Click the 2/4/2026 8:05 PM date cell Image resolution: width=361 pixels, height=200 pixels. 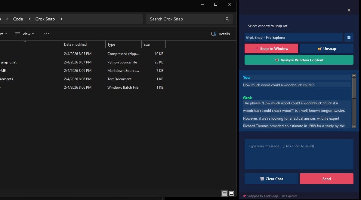pos(78,54)
